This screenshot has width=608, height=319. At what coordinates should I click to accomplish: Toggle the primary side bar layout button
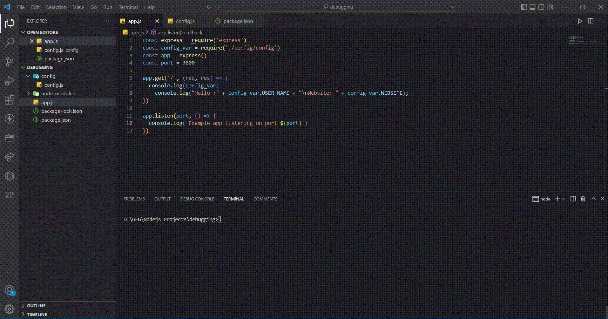point(524,7)
